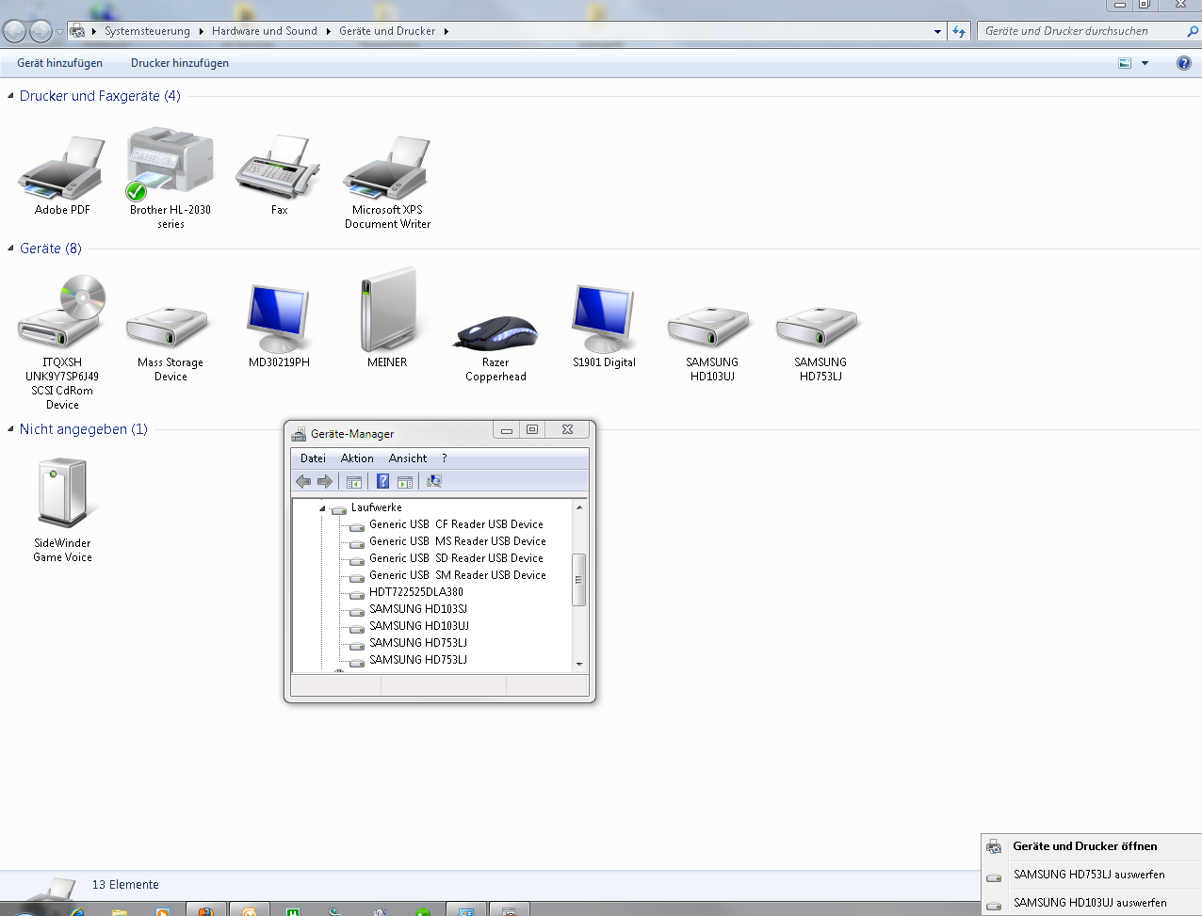
Task: Navigate to Hardware und Sound breadcrumb
Action: (x=265, y=31)
